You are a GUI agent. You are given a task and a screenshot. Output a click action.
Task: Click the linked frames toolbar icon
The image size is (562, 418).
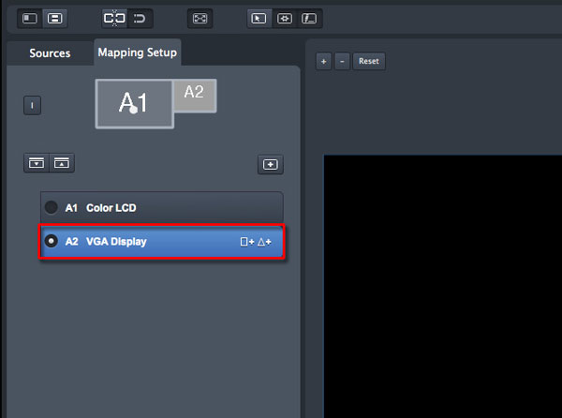point(114,19)
